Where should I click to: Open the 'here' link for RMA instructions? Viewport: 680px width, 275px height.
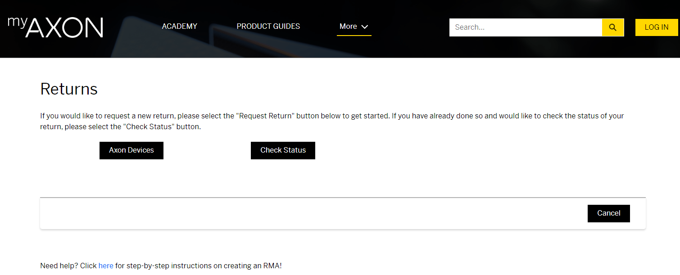coord(106,266)
